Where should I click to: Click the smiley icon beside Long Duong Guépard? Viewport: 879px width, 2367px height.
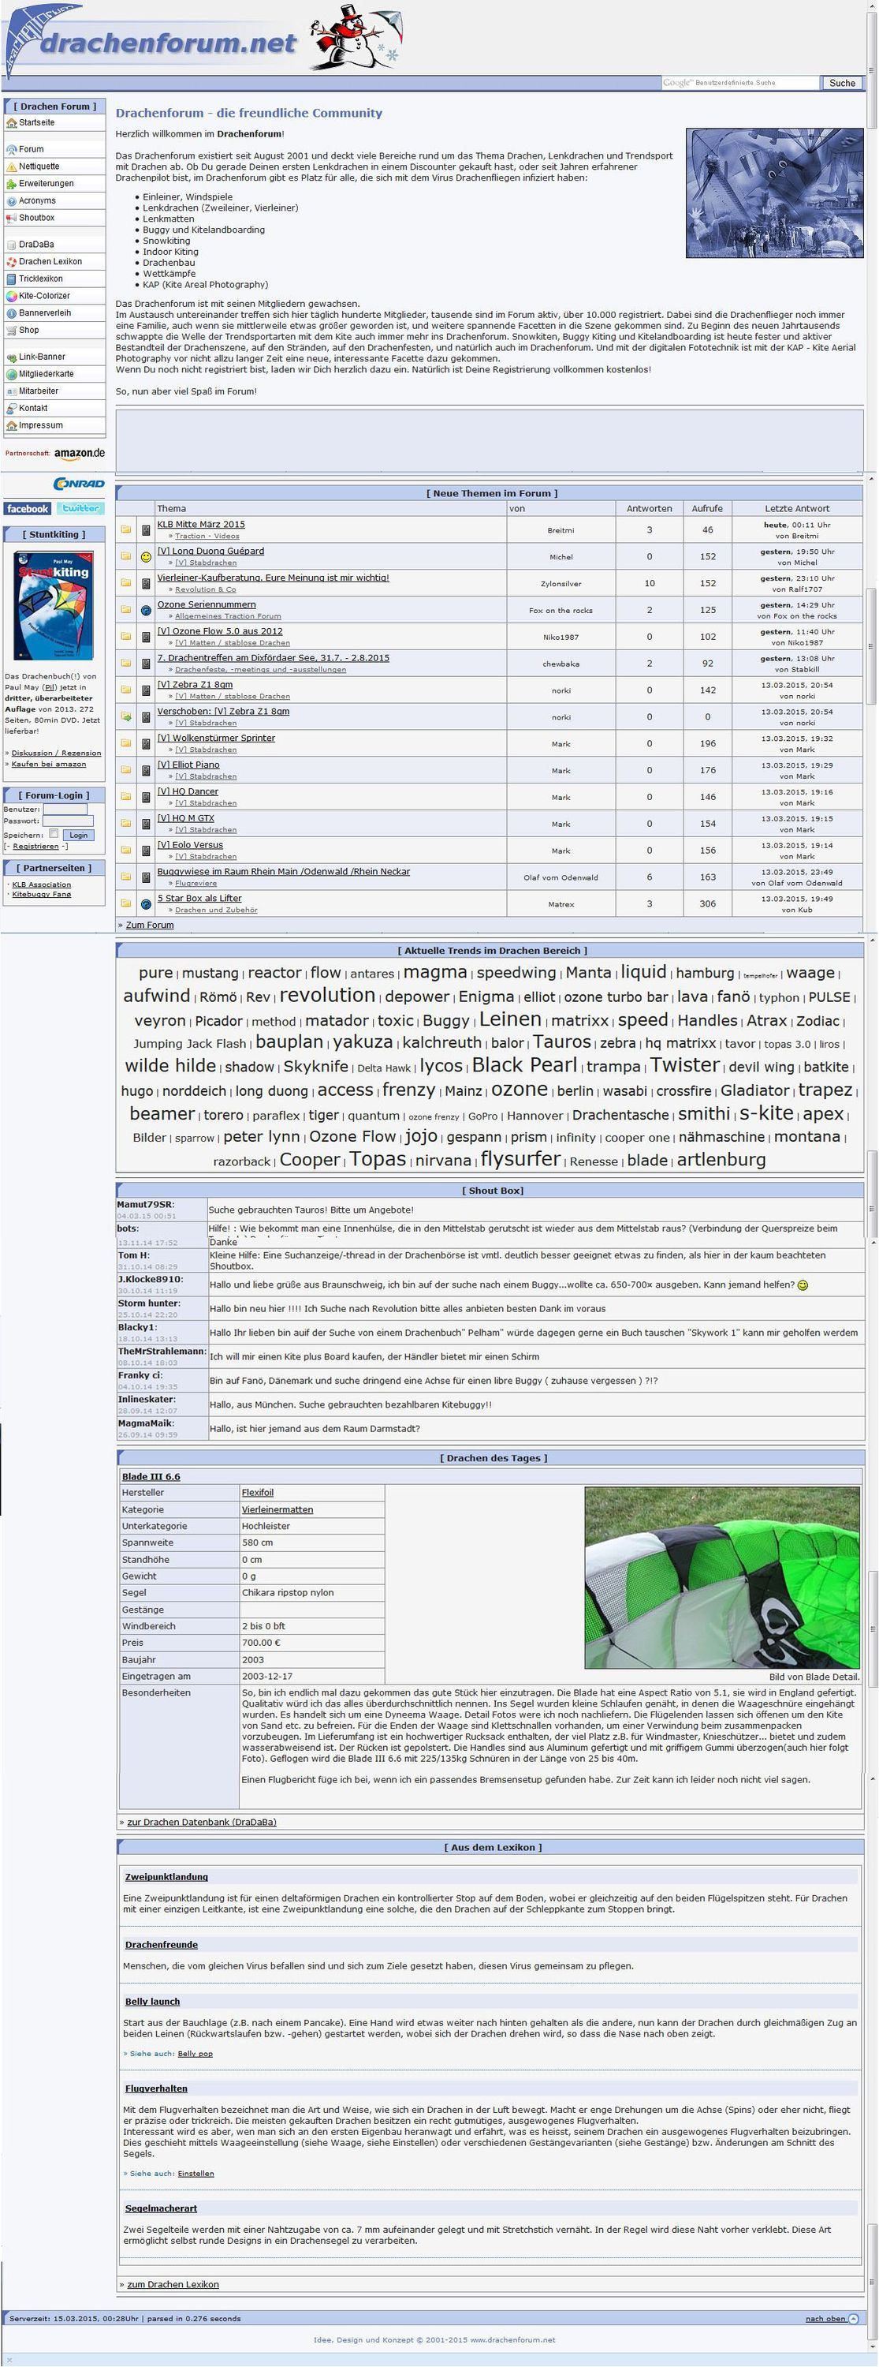click(145, 557)
